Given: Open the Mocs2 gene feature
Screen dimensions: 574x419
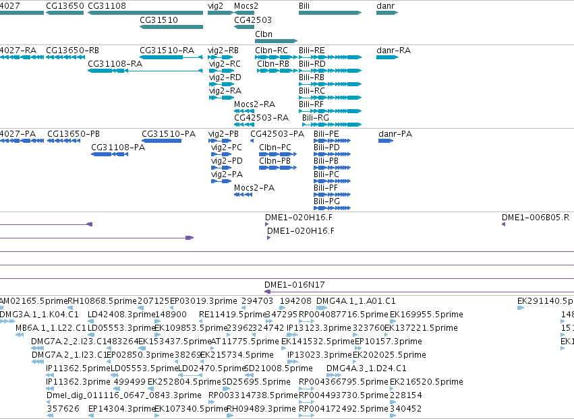Looking at the screenshot, I should [x=244, y=13].
